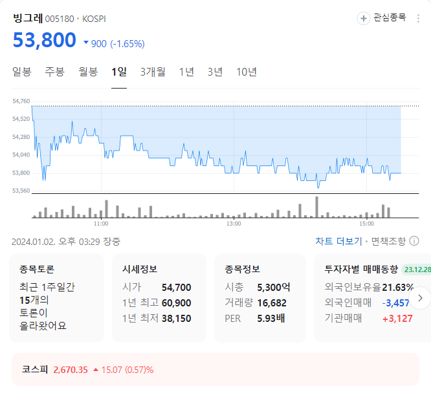This screenshot has height=393, width=431.
Task: Select the 3개월 chart tab
Action: coord(153,72)
